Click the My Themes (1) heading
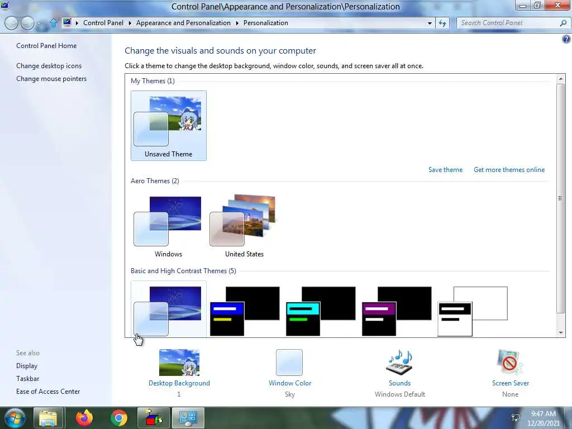The height and width of the screenshot is (429, 572). (152, 81)
